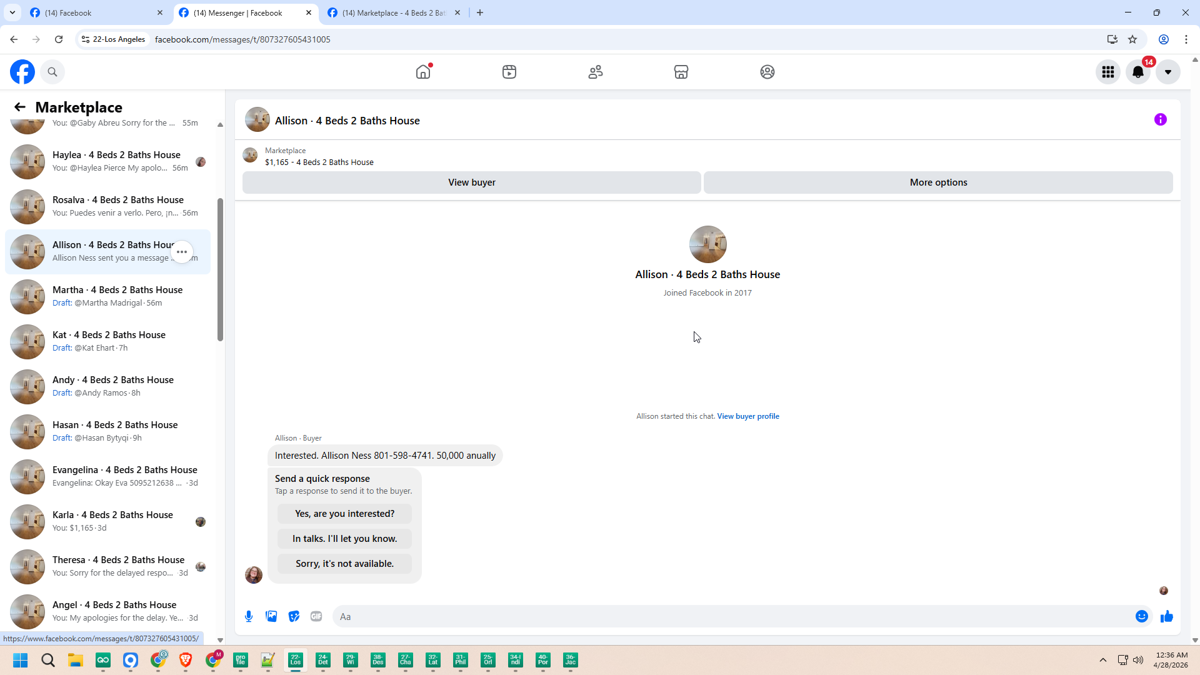
Task: Attach a photo or file
Action: tap(271, 616)
